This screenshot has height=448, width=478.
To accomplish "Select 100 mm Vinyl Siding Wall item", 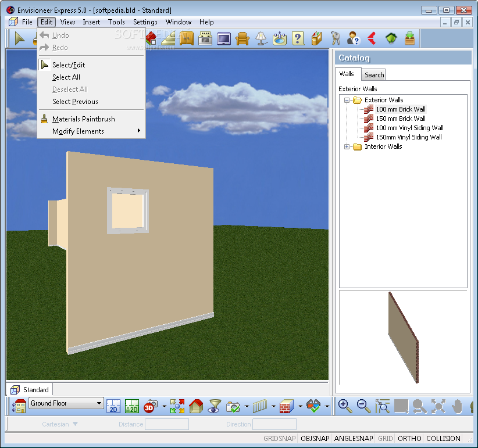I will (x=409, y=128).
